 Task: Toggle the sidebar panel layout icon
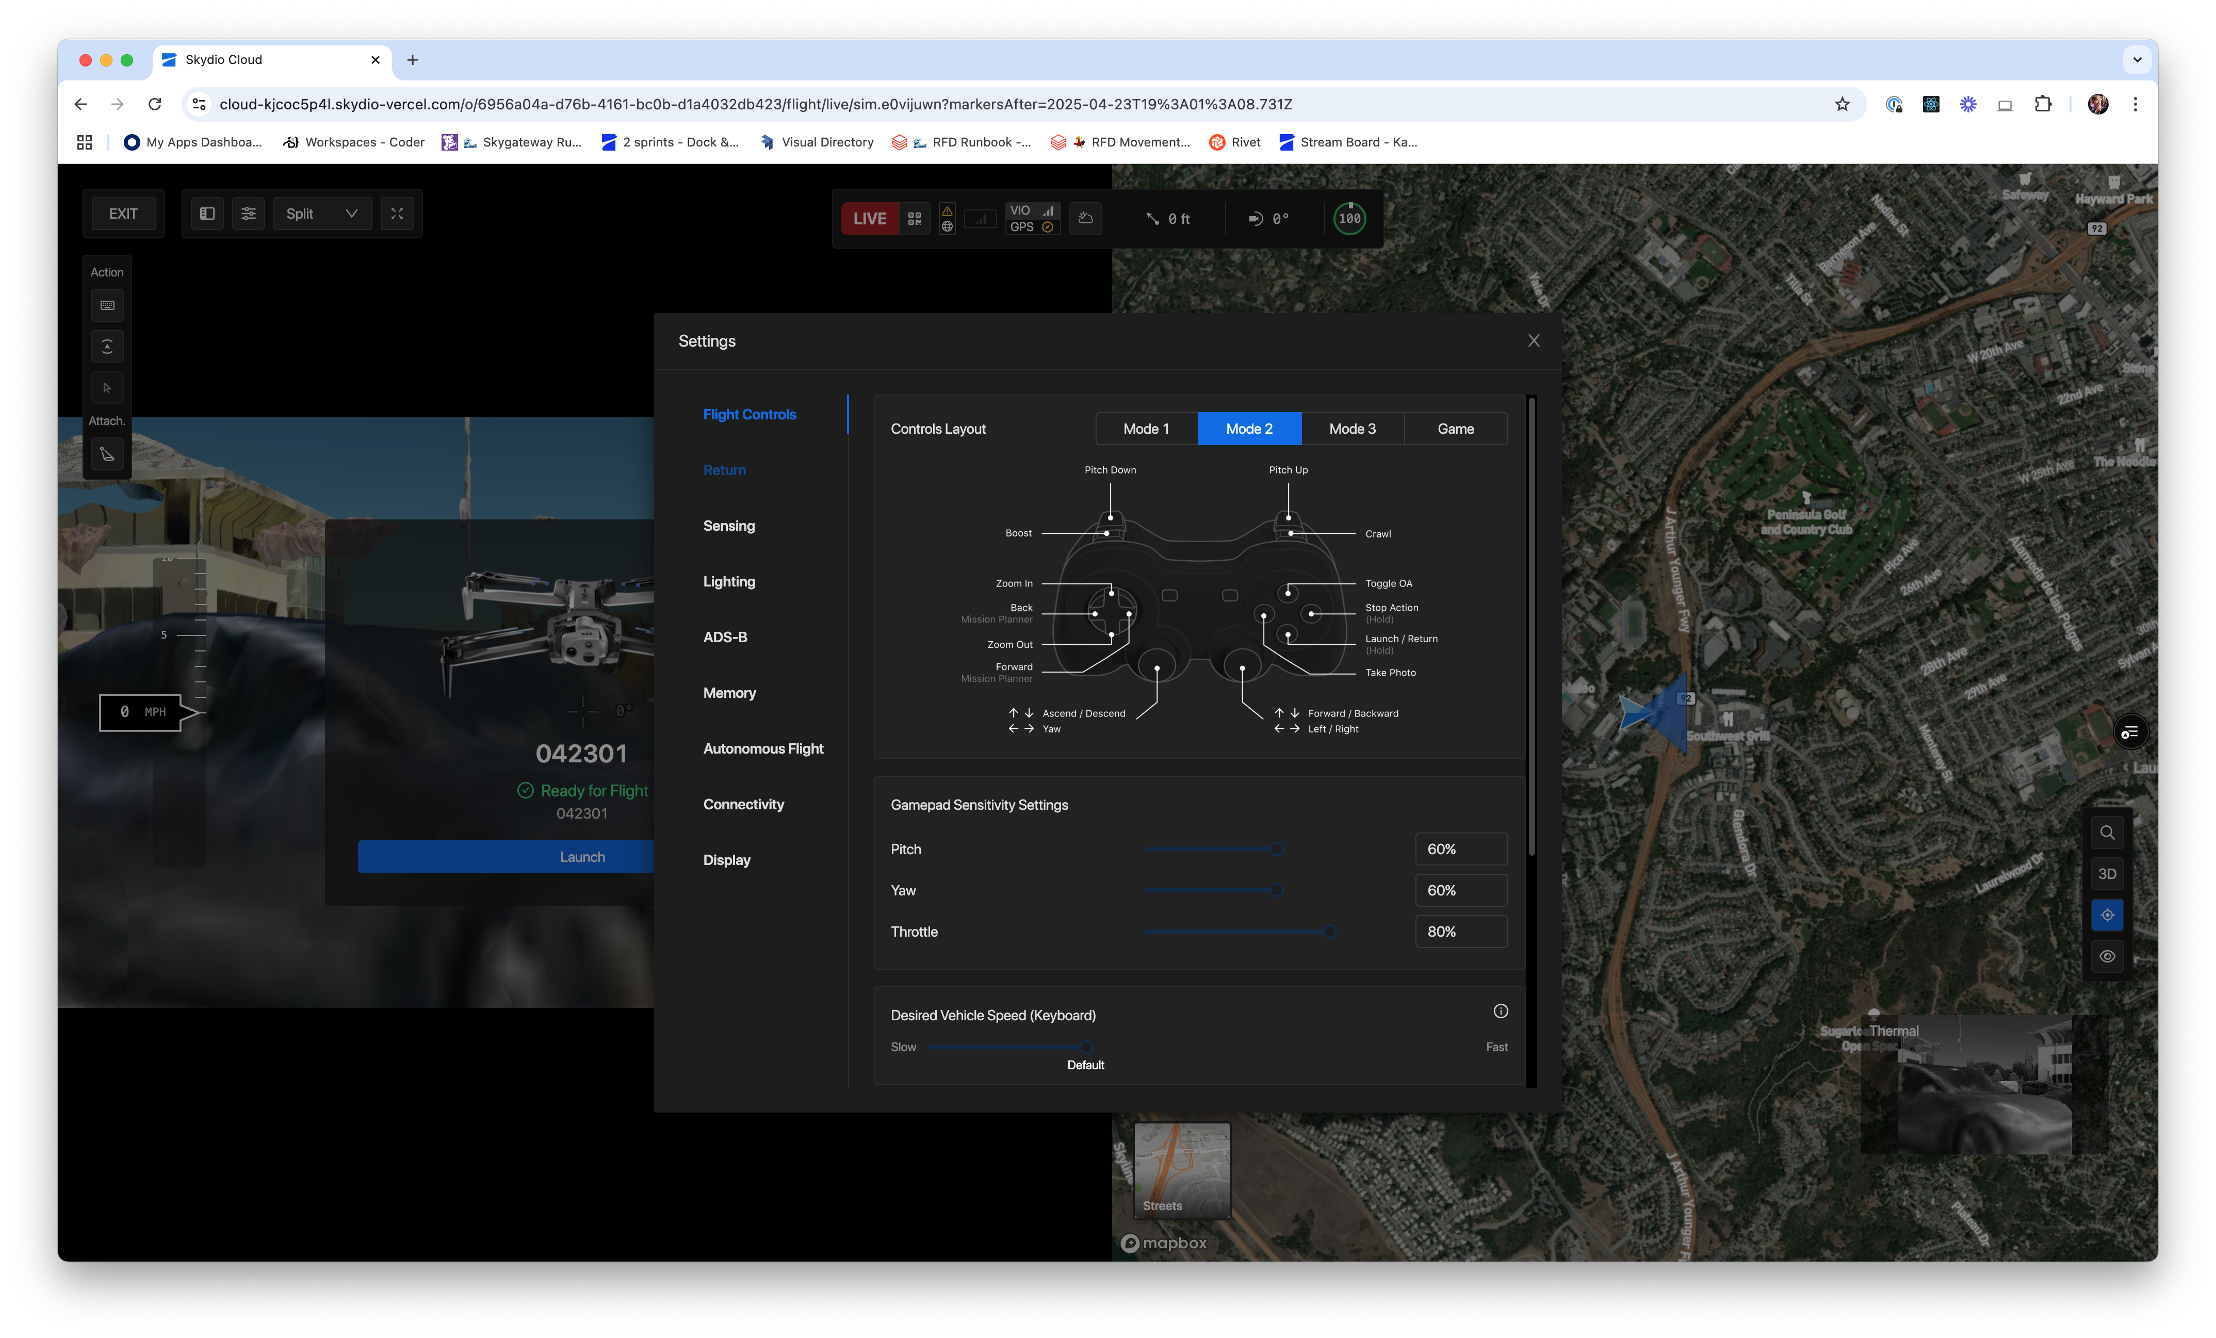[x=207, y=214]
